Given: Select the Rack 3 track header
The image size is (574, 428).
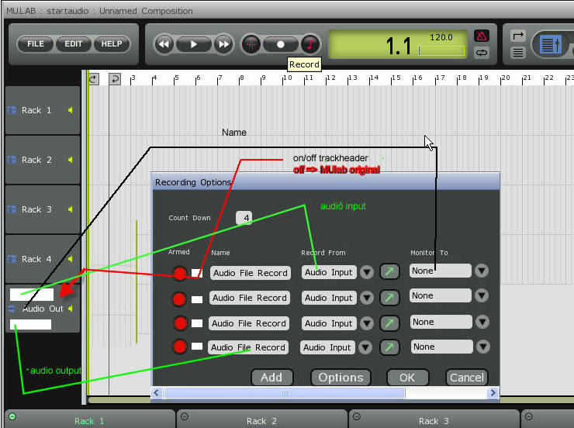Looking at the screenshot, I should tap(43, 209).
